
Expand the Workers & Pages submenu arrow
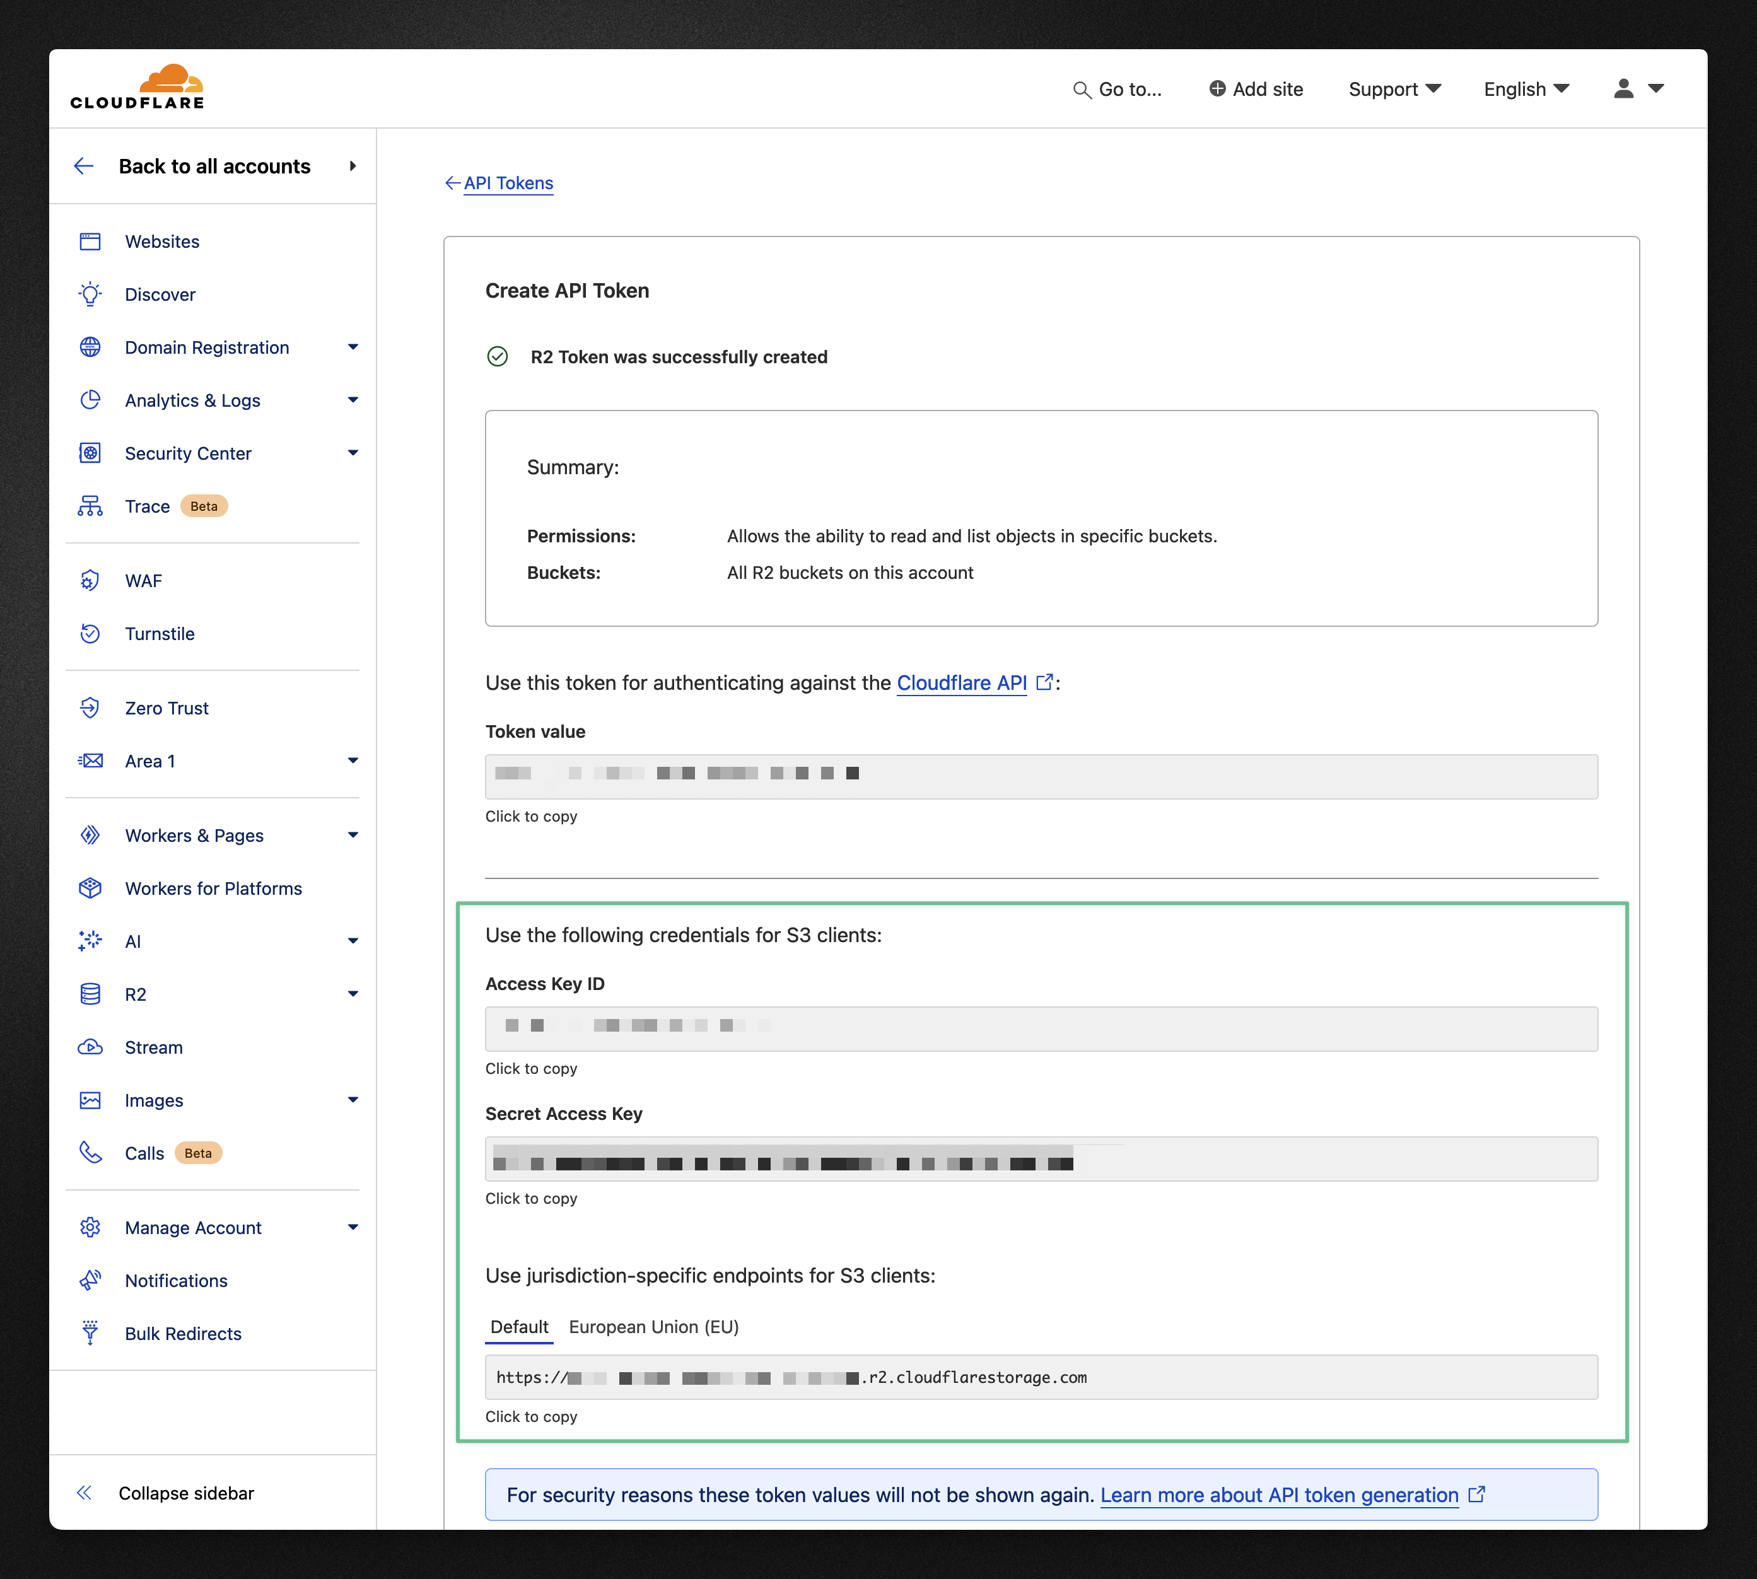[x=353, y=836]
